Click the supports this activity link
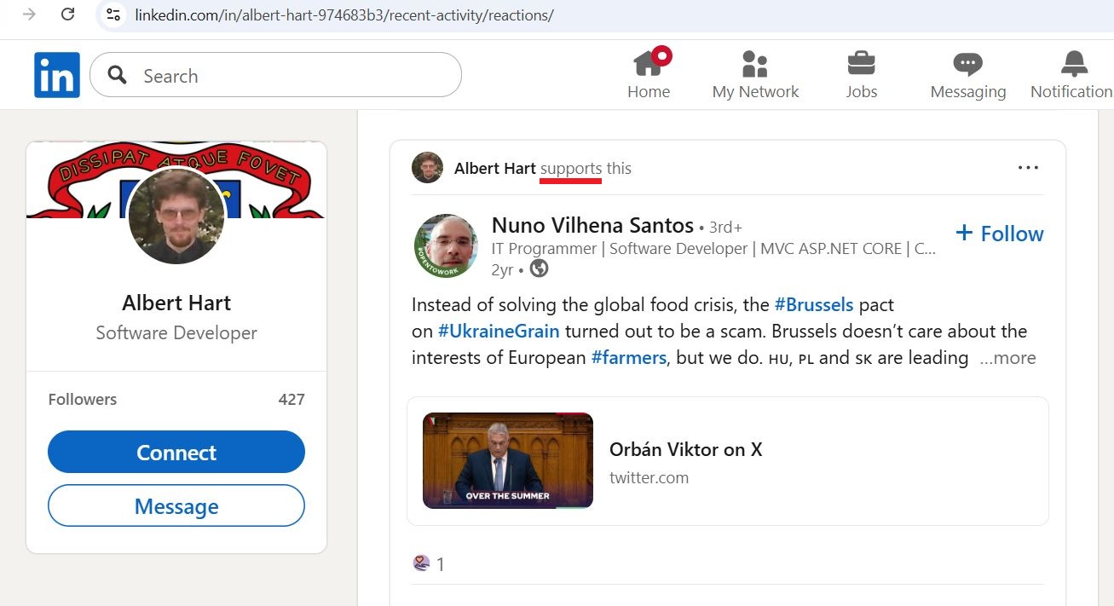The height and width of the screenshot is (606, 1114). pyautogui.click(x=570, y=168)
